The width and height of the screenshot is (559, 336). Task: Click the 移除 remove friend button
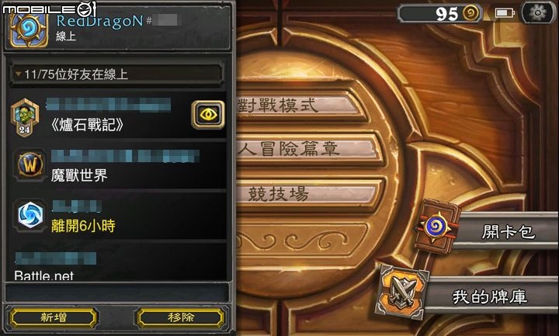181,317
